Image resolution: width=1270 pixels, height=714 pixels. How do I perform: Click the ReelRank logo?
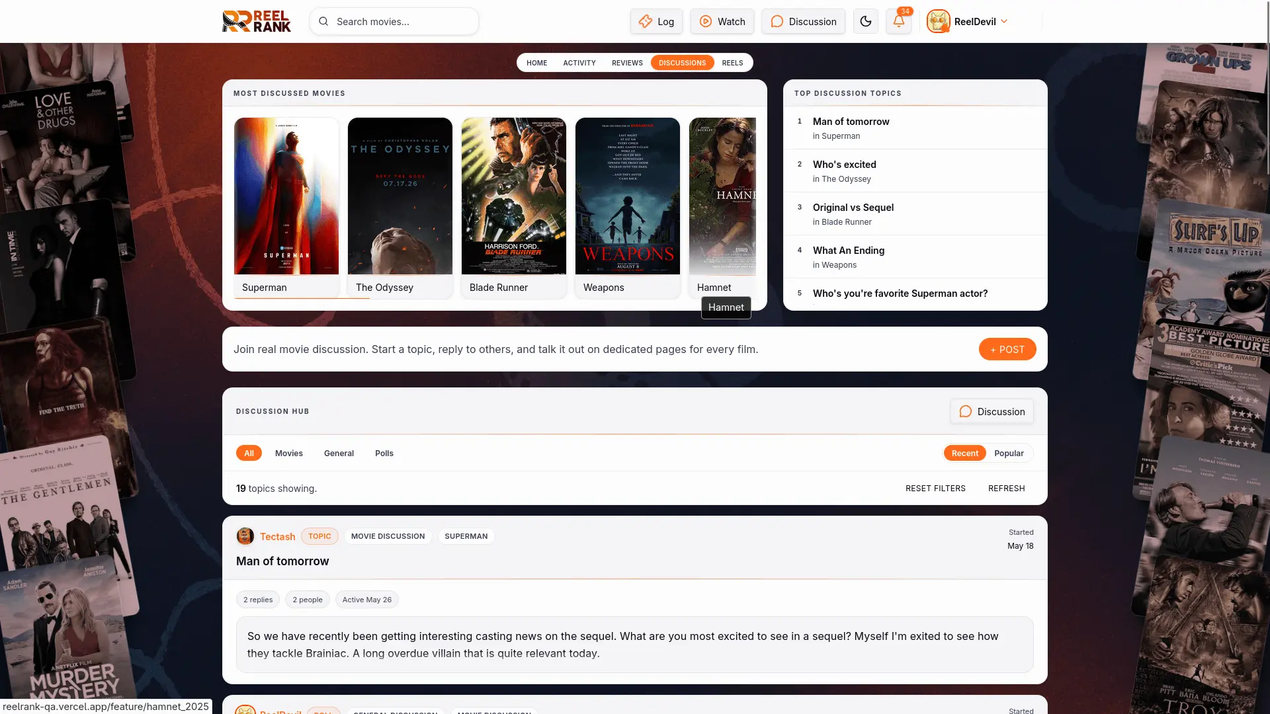coord(257,21)
